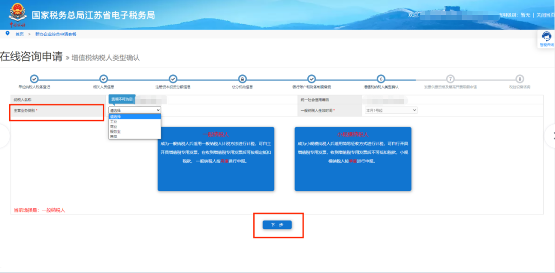This screenshot has width=555, height=273.
Task: Choose 服务业 option in the list
Action: [115, 131]
